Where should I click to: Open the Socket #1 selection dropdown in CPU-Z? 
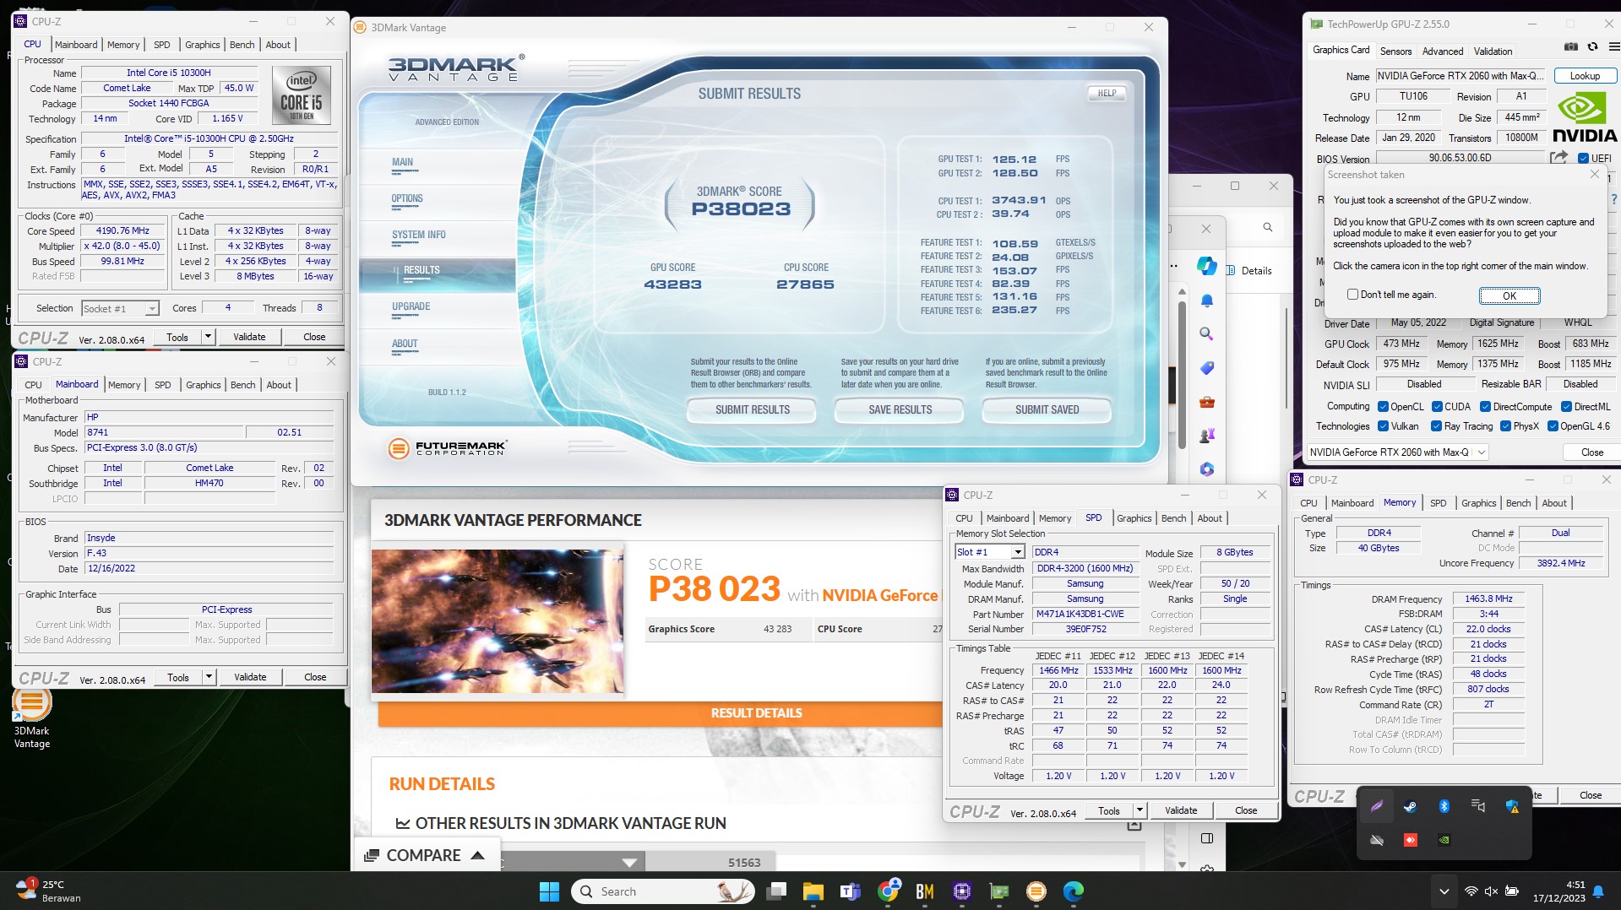[x=120, y=309]
